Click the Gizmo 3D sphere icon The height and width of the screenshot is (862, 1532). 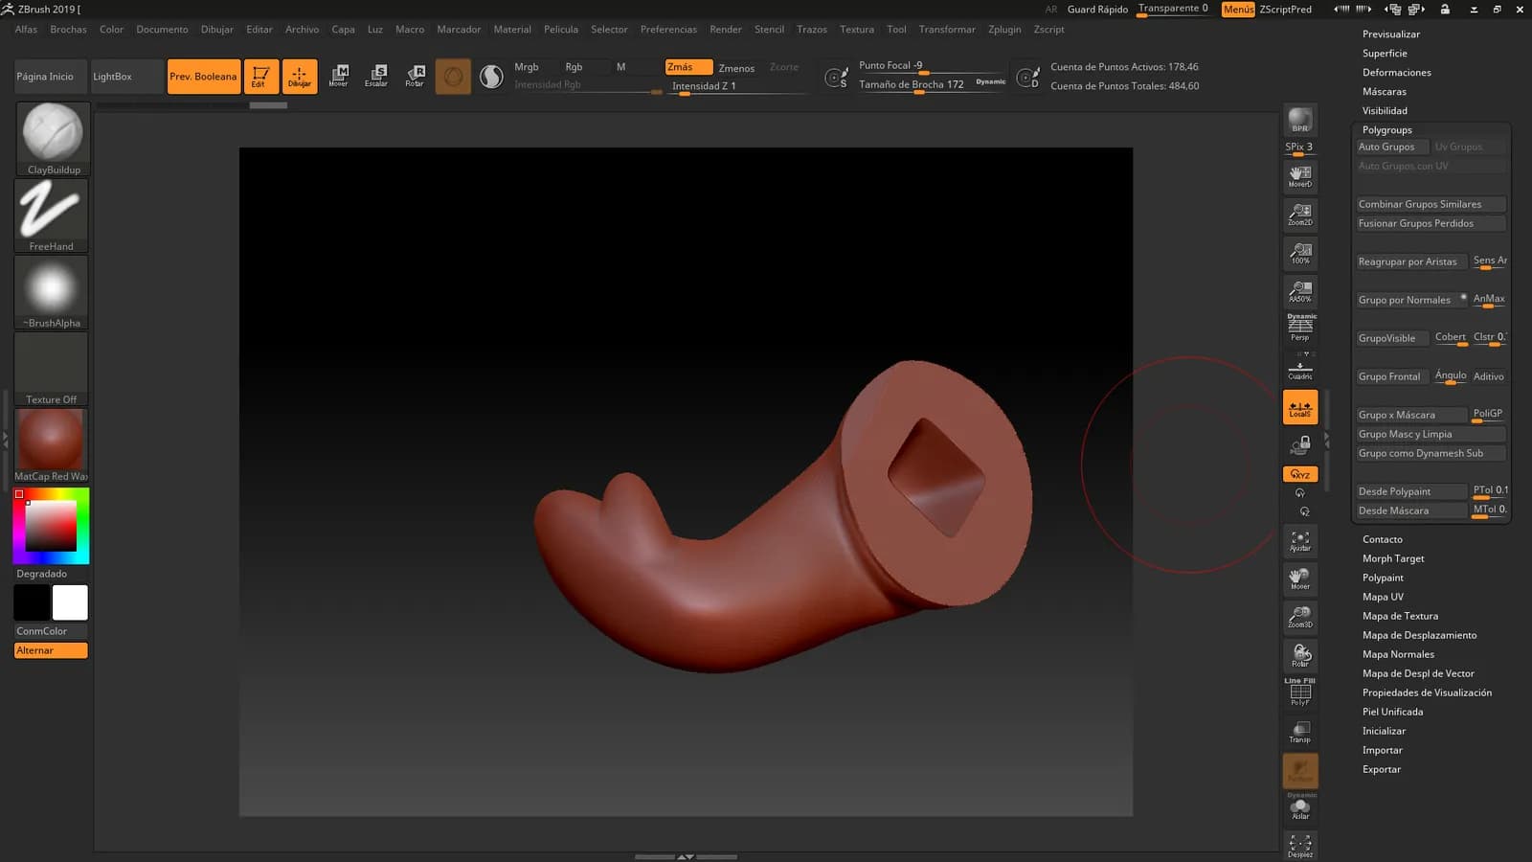pos(453,77)
